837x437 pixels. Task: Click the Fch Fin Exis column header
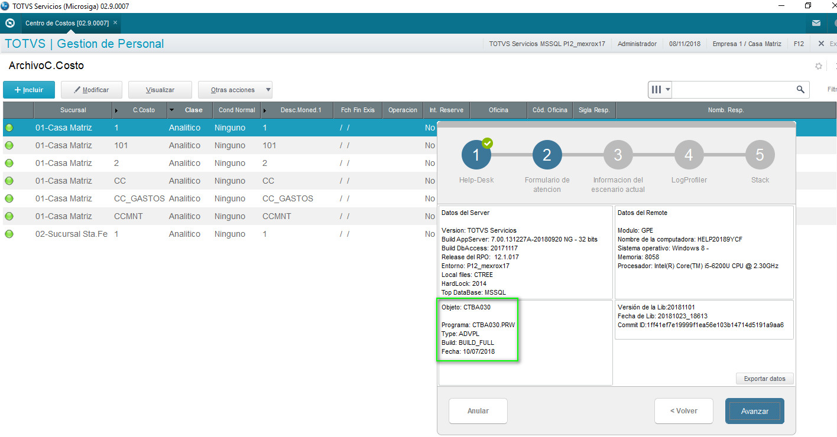pos(358,110)
